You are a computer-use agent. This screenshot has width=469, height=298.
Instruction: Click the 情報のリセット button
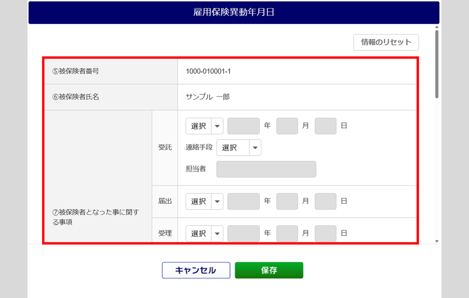click(x=386, y=42)
